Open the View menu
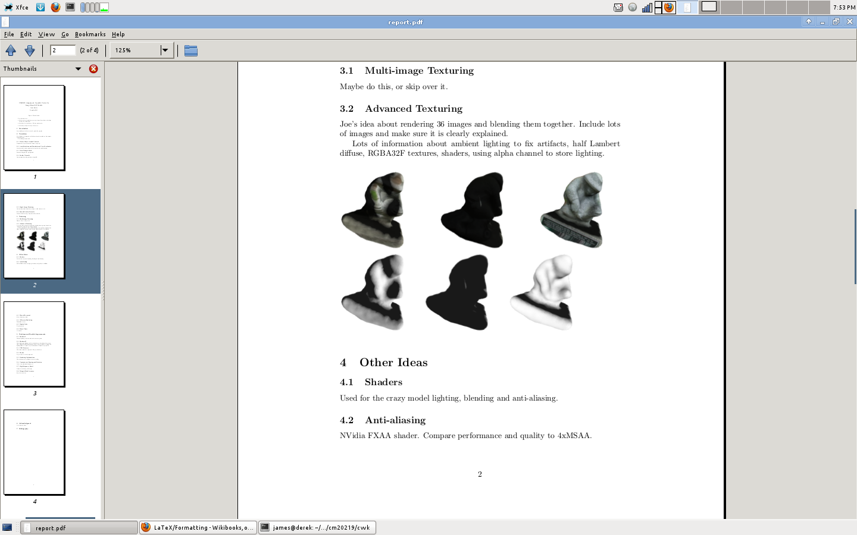This screenshot has width=857, height=535. (46, 34)
